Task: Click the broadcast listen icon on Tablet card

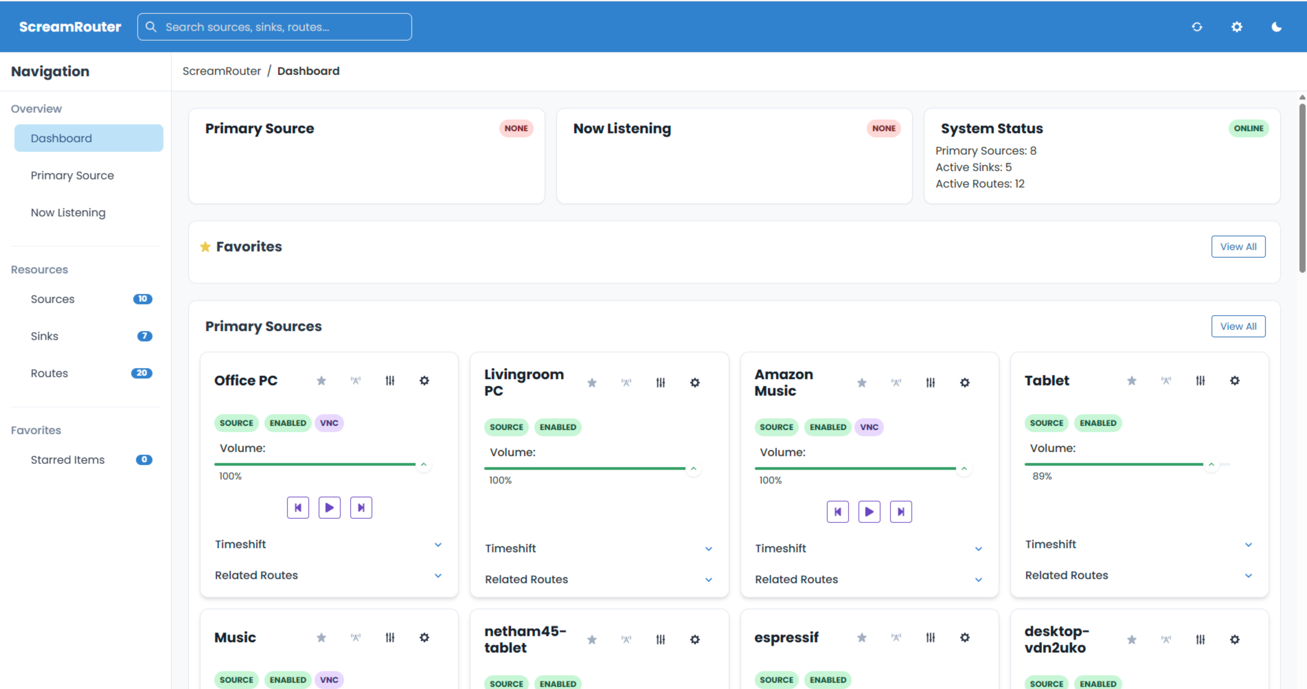Action: pyautogui.click(x=1166, y=381)
